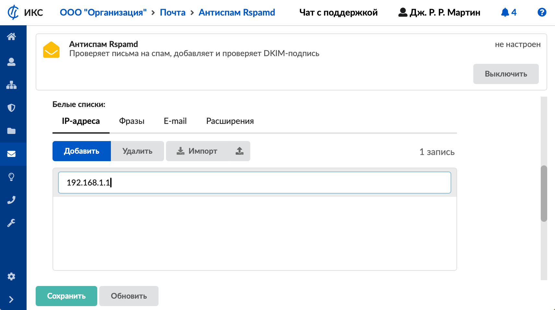Click the IP address input field
555x310 pixels.
coord(254,183)
